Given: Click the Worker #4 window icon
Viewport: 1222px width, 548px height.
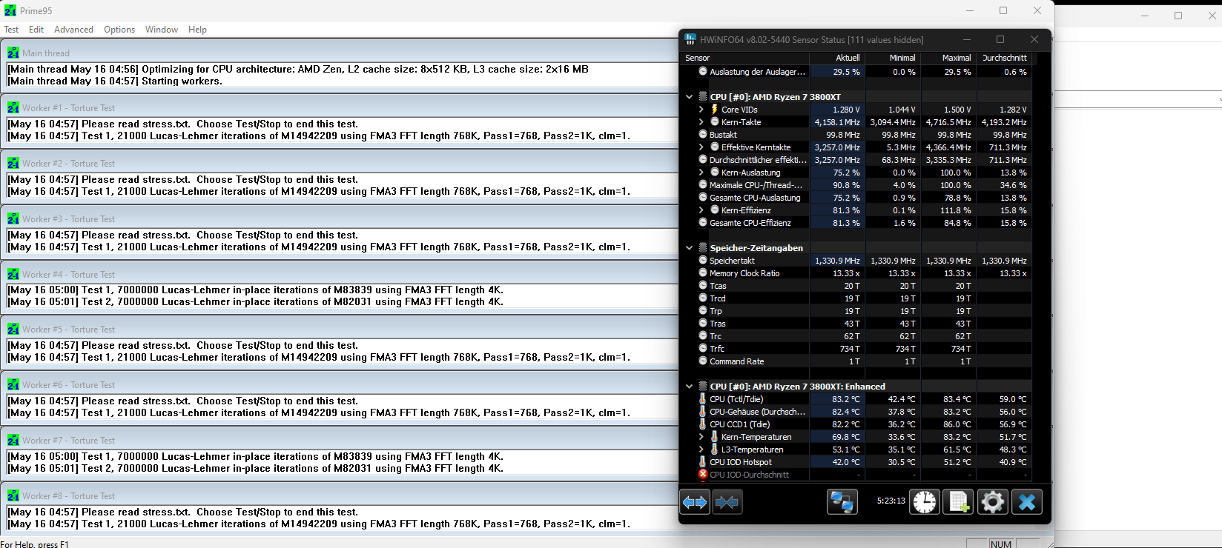Looking at the screenshot, I should (x=13, y=274).
